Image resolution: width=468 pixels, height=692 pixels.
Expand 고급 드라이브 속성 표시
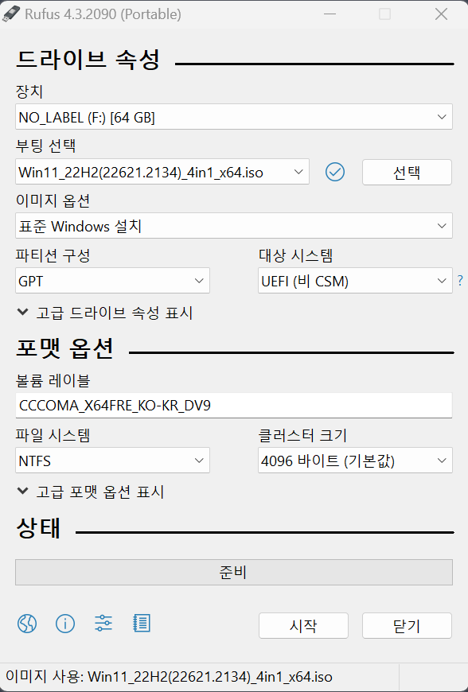[105, 313]
